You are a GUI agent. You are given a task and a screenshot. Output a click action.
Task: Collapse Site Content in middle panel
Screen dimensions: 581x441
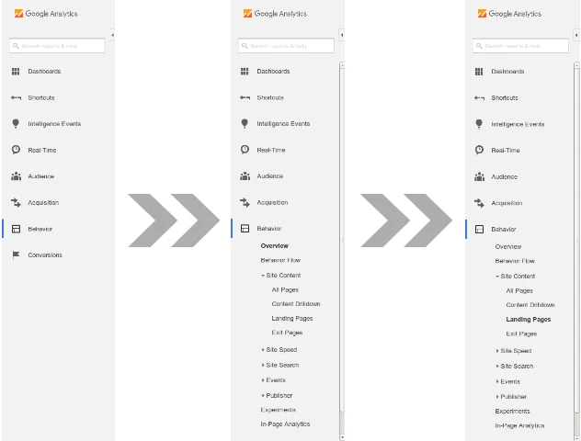point(263,276)
